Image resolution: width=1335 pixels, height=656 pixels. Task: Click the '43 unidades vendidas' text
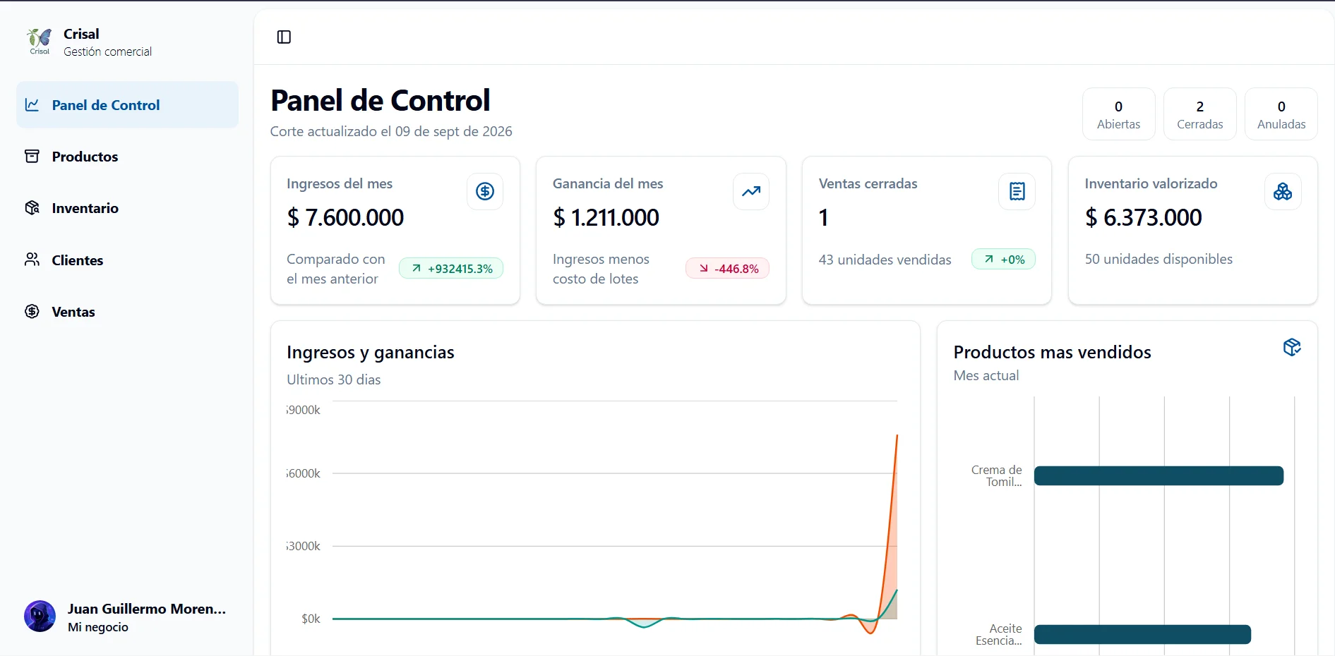(x=885, y=260)
